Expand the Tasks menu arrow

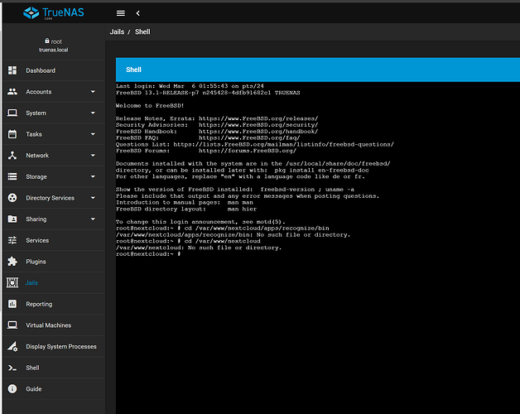click(x=93, y=134)
